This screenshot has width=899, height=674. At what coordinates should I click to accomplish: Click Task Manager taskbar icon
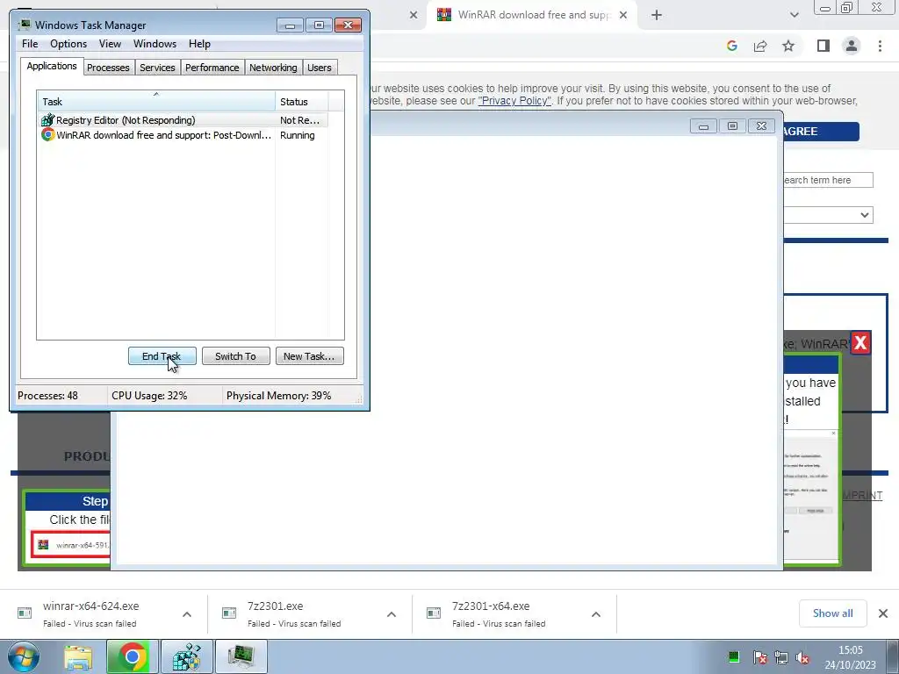click(x=241, y=656)
